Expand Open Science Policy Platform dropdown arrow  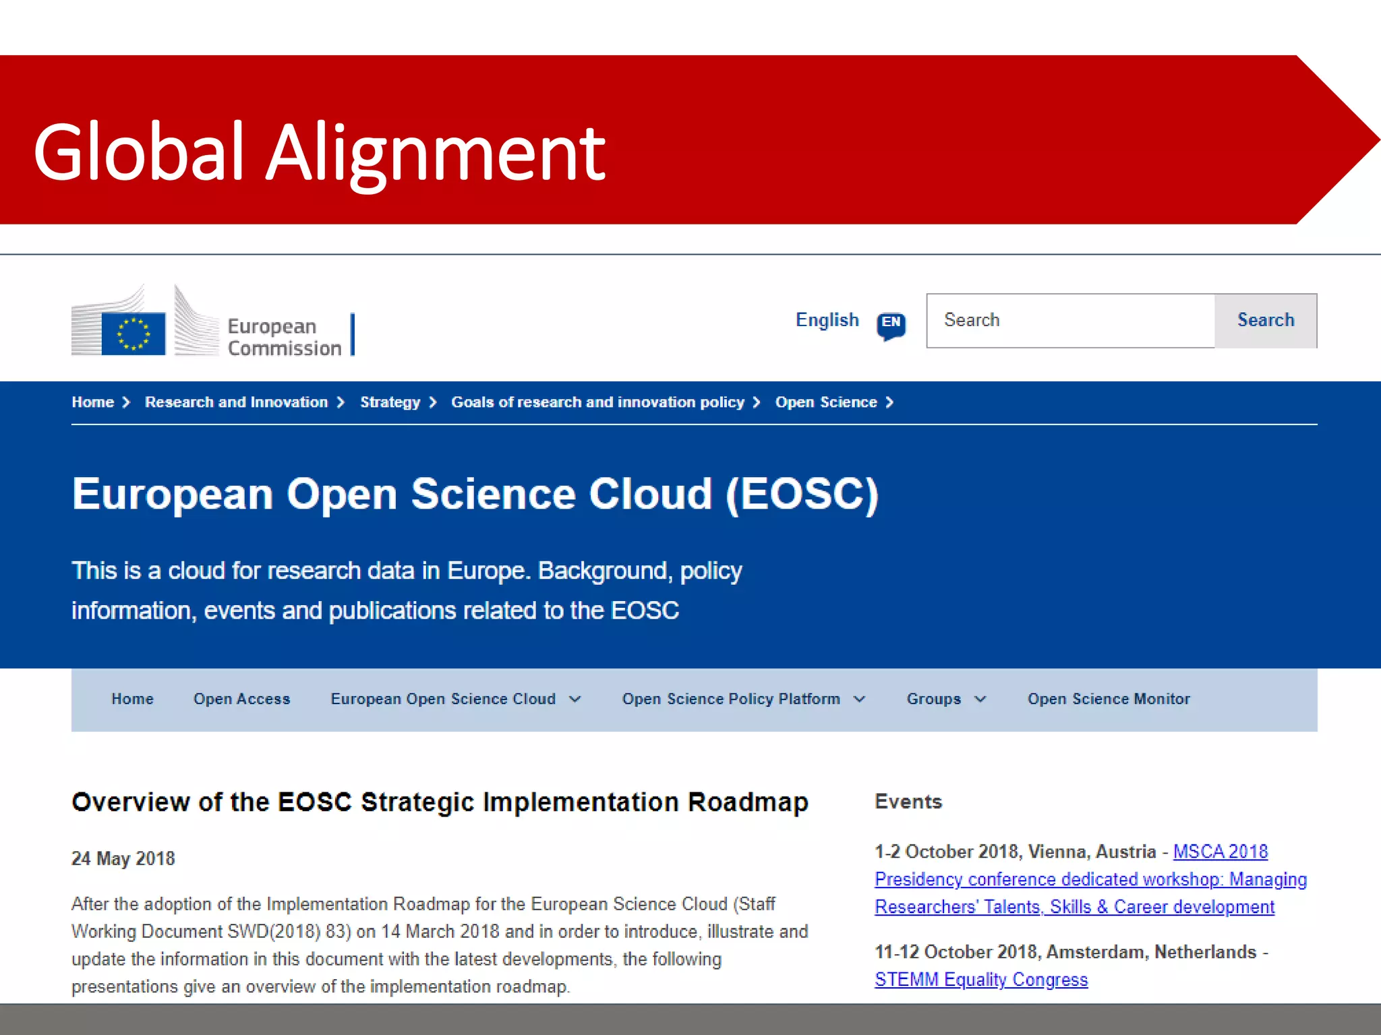point(860,699)
